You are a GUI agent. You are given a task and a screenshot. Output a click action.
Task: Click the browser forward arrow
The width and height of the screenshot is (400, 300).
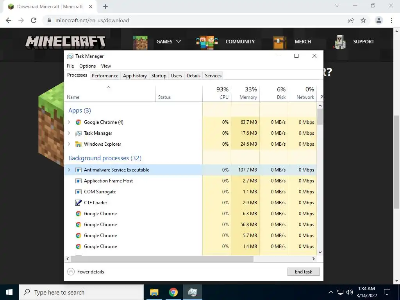[21, 20]
